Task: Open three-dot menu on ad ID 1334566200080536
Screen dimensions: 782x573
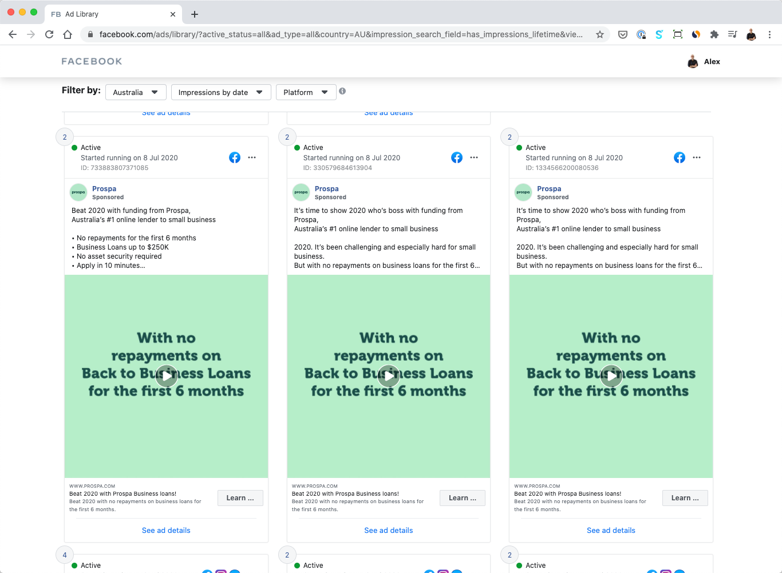Action: tap(696, 157)
